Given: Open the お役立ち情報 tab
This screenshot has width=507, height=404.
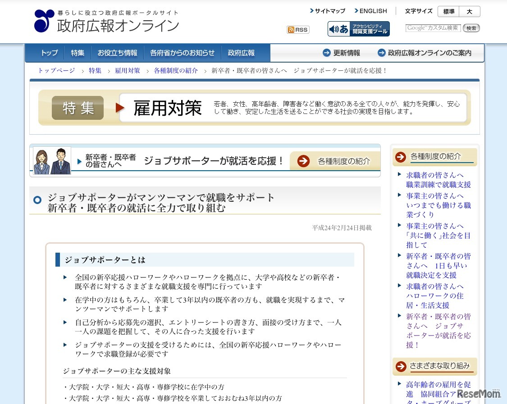Looking at the screenshot, I should point(117,53).
